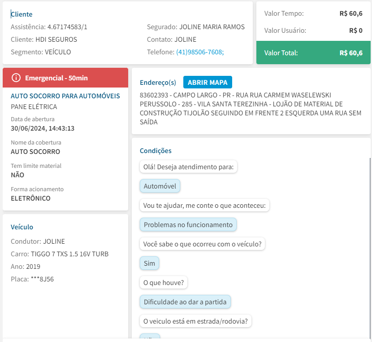Viewport: 372px width, 342px height.
Task: Call the phone number (41)98506-7608
Action: coord(199,52)
